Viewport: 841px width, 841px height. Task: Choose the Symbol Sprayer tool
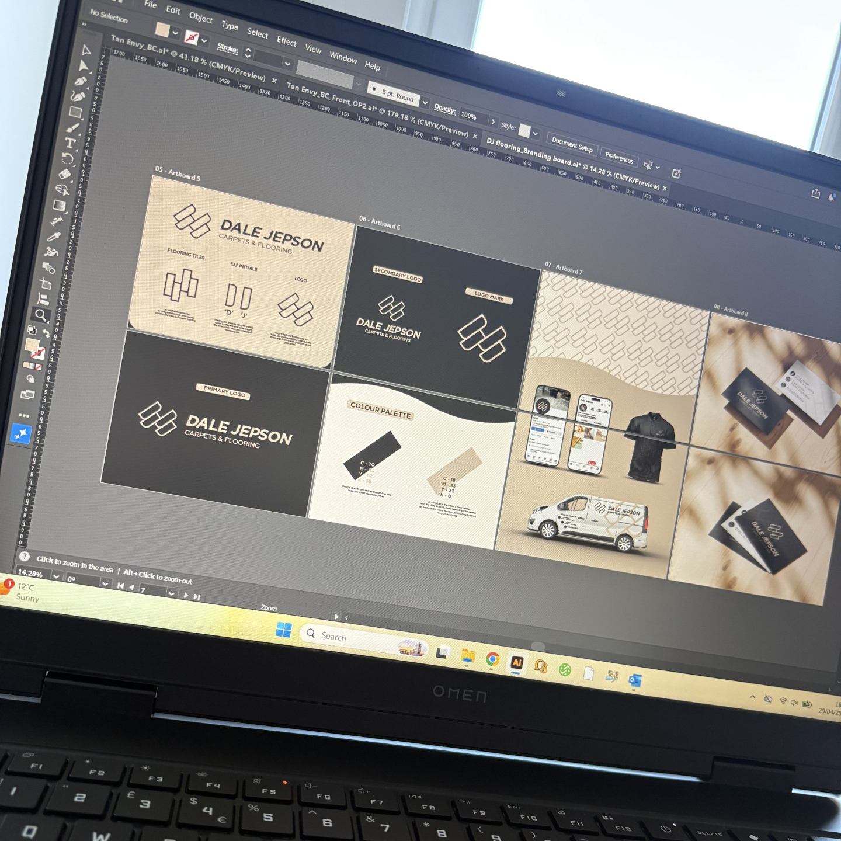51,252
